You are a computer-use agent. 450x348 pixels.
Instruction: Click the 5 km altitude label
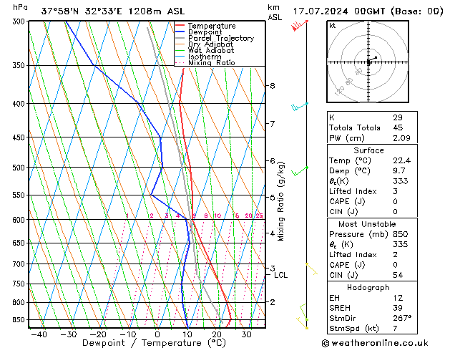(x=273, y=198)
